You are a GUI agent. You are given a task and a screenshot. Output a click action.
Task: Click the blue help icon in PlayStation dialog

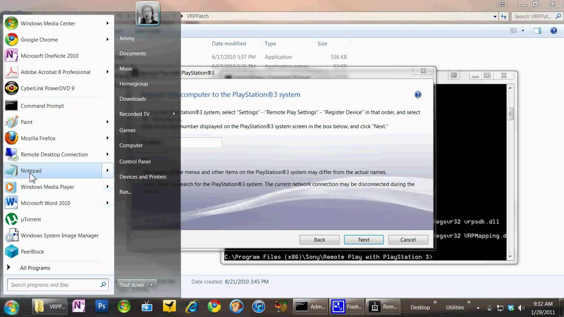418,95
